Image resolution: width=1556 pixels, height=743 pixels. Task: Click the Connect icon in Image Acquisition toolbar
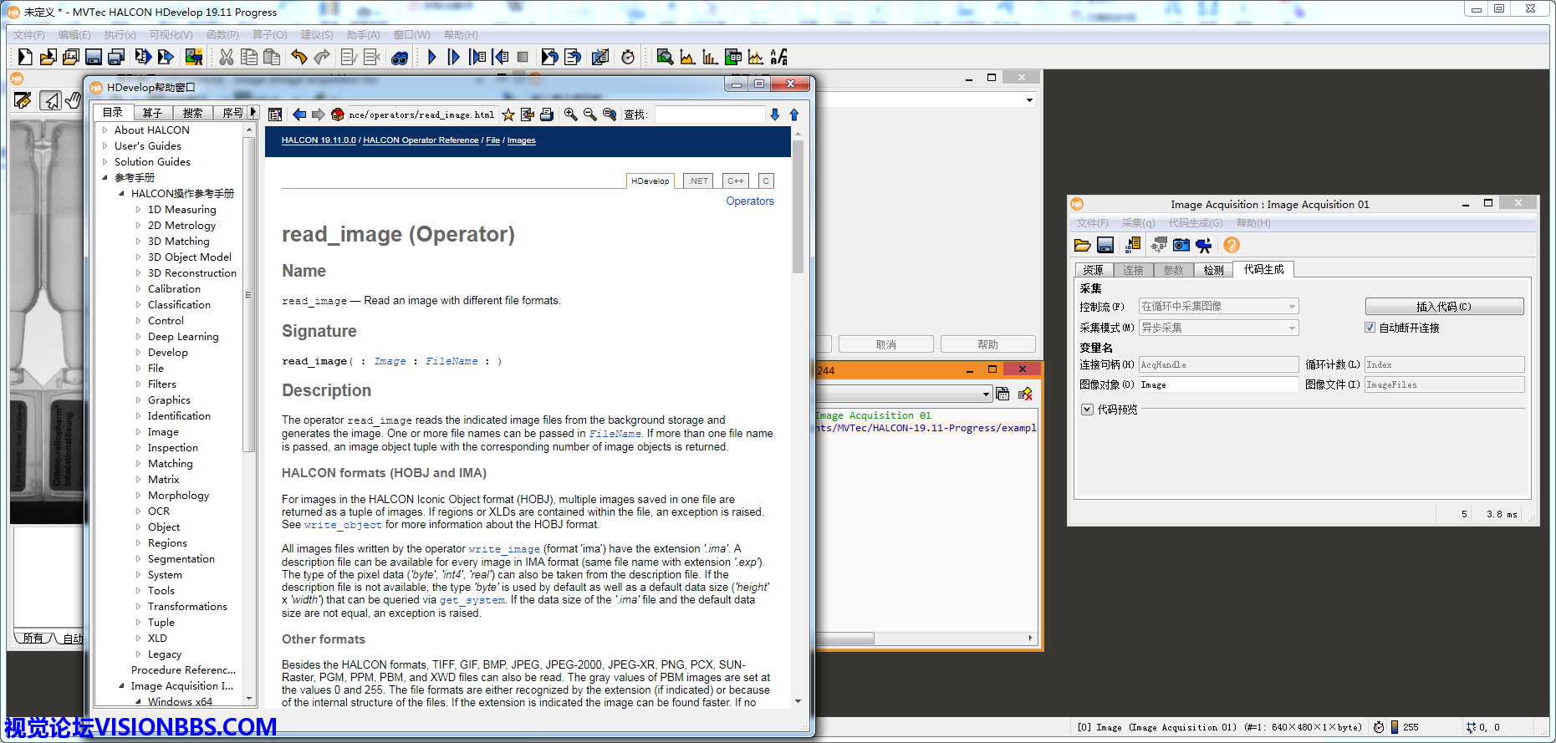coord(1159,245)
